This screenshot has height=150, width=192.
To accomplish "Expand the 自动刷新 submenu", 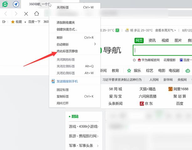I will [75, 44].
